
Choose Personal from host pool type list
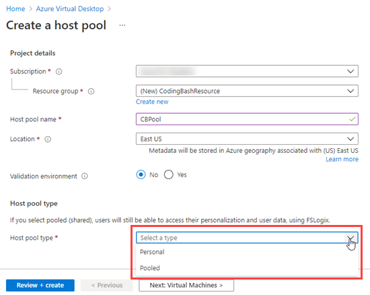pyautogui.click(x=247, y=252)
